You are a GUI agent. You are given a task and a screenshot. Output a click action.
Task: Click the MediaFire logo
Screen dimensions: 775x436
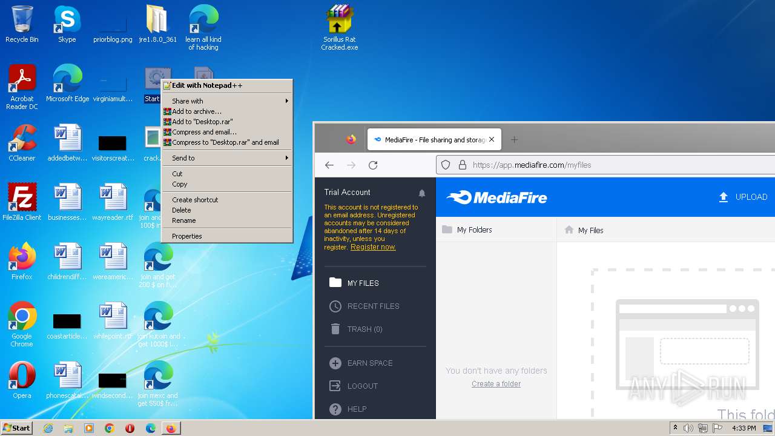(x=496, y=197)
